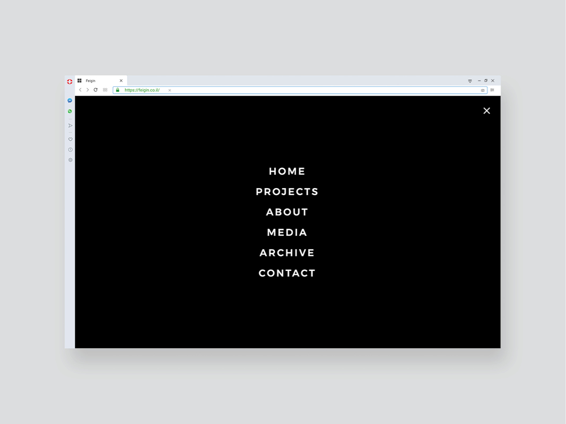The width and height of the screenshot is (566, 424).
Task: Select the HOME menu item
Action: point(287,171)
